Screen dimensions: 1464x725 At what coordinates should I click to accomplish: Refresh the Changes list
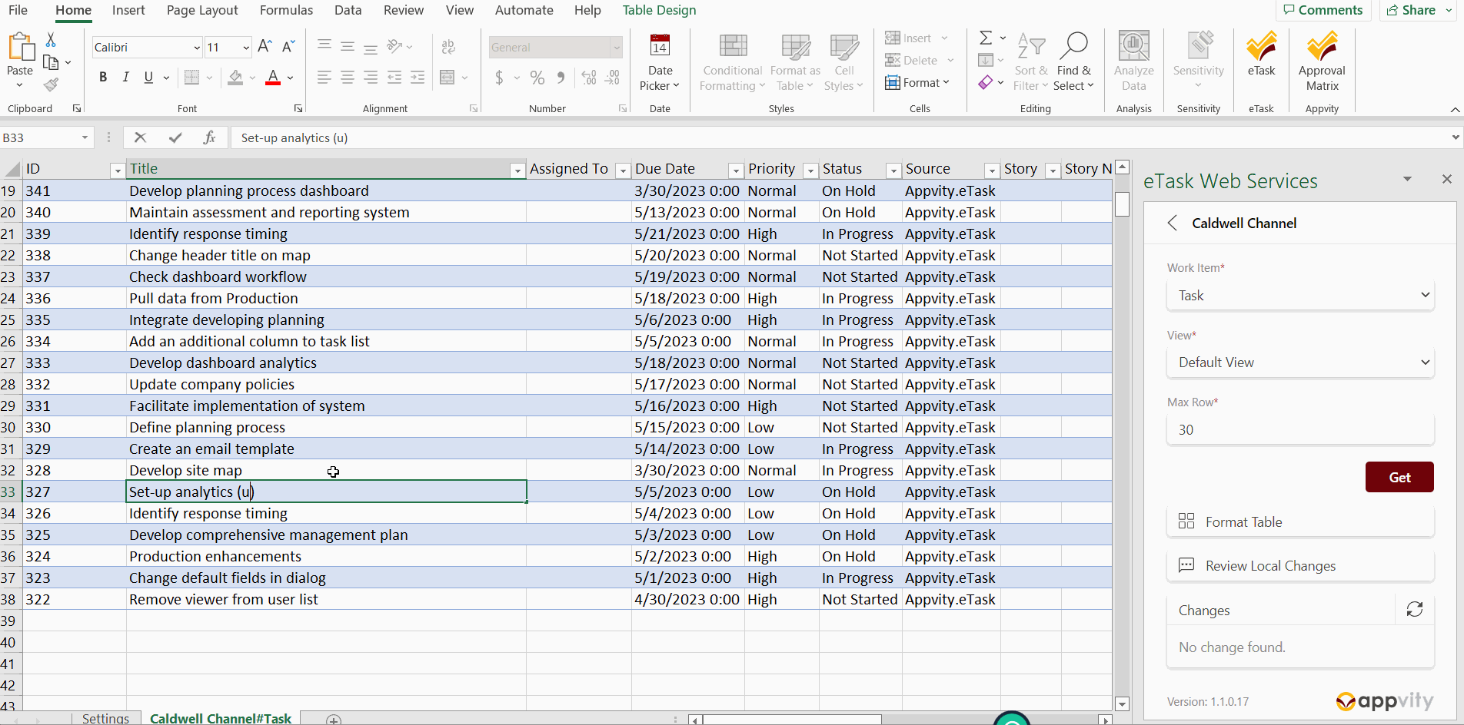coord(1414,609)
